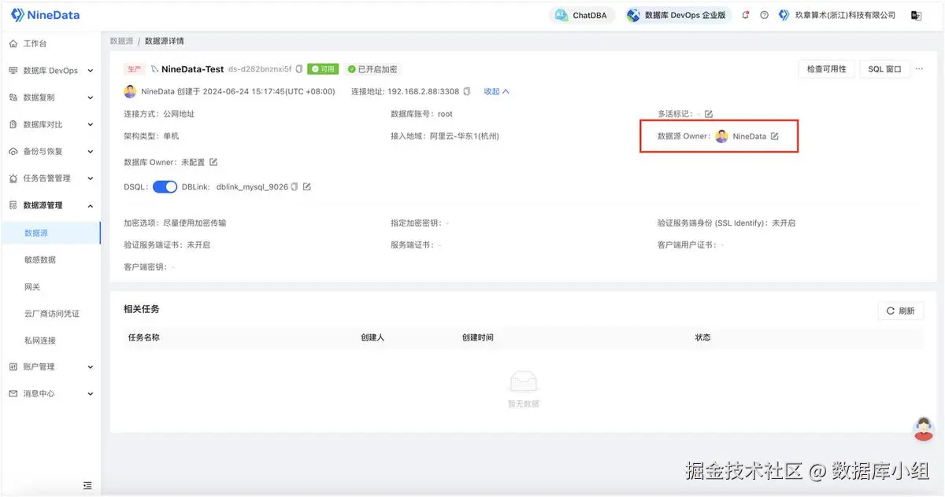The image size is (945, 497).
Task: Expand 消息中心 menu
Action: coord(50,393)
